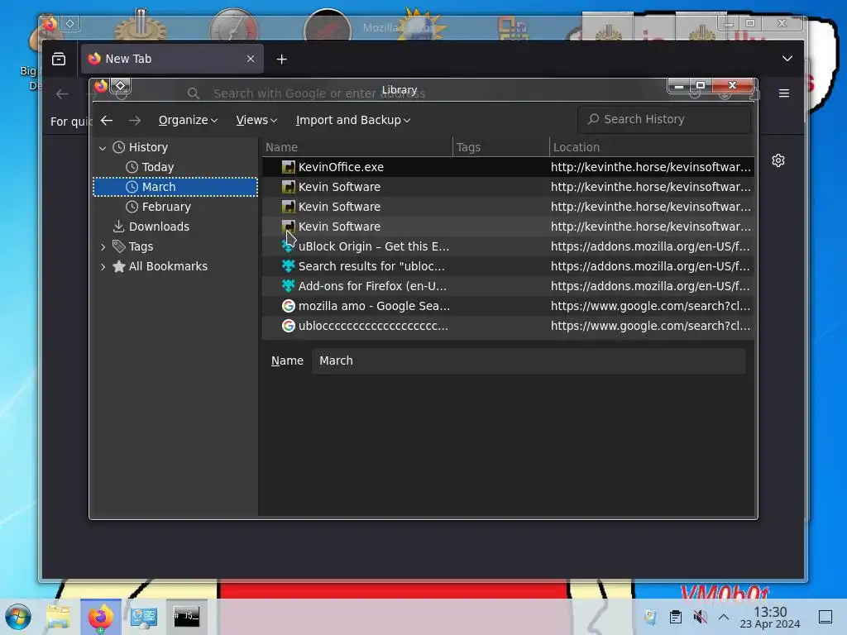
Task: Select the mozilla amo Google Search entry
Action: coord(508,306)
